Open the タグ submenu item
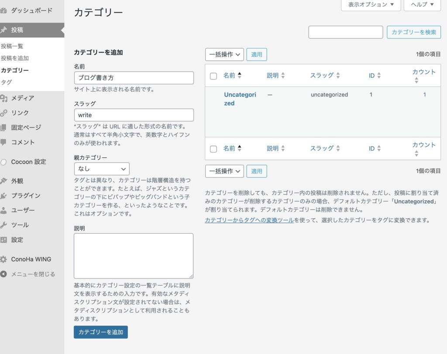Image resolution: width=447 pixels, height=354 pixels. click(7, 82)
